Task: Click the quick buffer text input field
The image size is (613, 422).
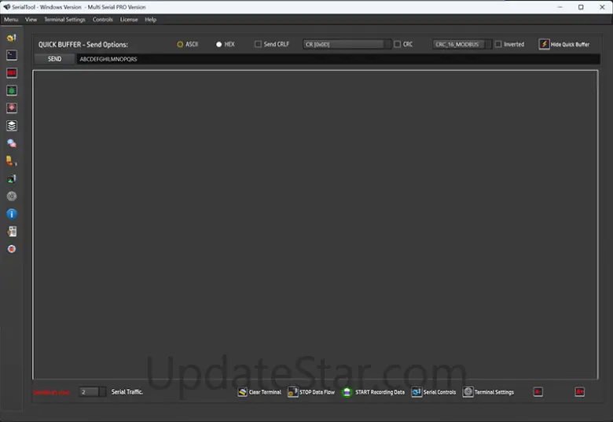Action: point(338,59)
